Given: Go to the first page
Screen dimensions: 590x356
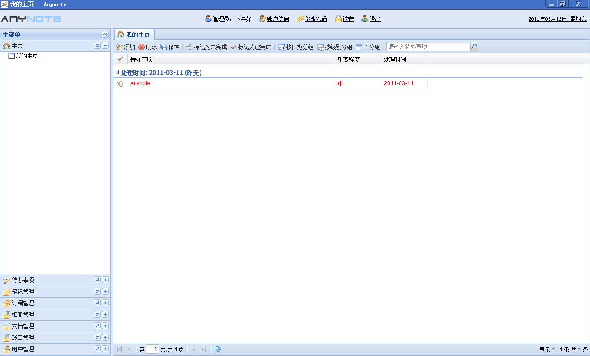Looking at the screenshot, I should [x=119, y=349].
